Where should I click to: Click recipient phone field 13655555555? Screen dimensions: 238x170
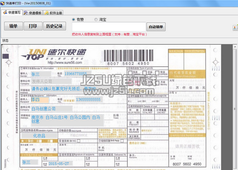point(89,100)
